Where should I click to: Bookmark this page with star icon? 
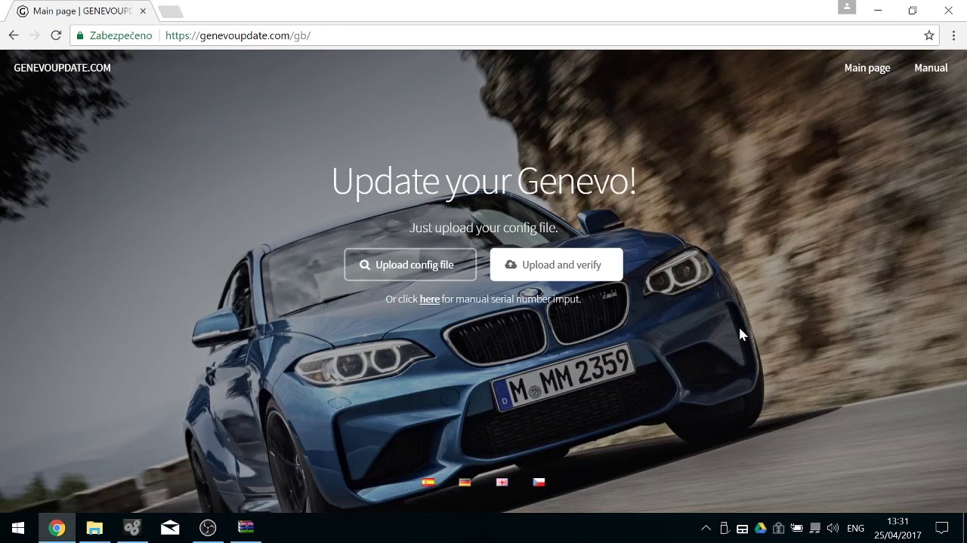click(929, 35)
